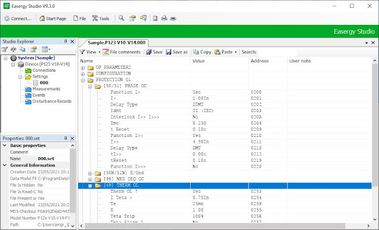The width and height of the screenshot is (379, 230).
Task: Select the 000 settings file
Action: 44,83
